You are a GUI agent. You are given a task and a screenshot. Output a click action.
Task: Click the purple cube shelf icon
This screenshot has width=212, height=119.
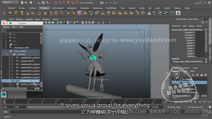79,13
